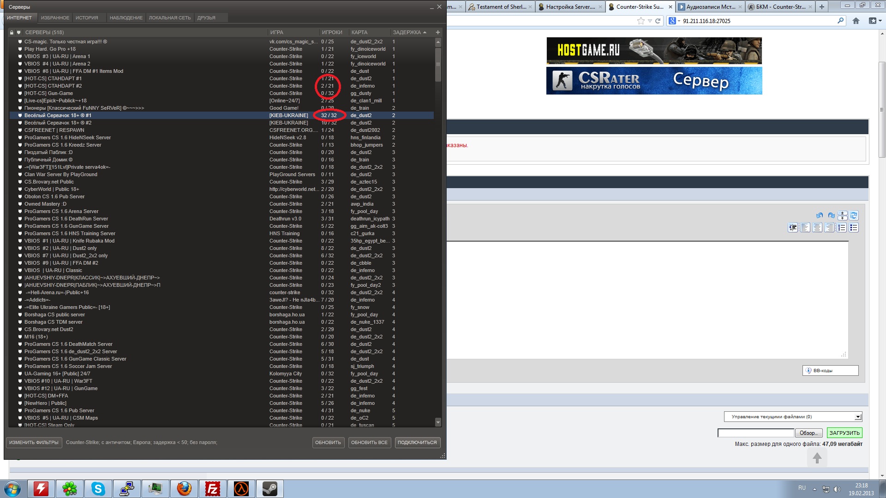Click the add server plus icon
886x498 pixels.
pyautogui.click(x=438, y=32)
